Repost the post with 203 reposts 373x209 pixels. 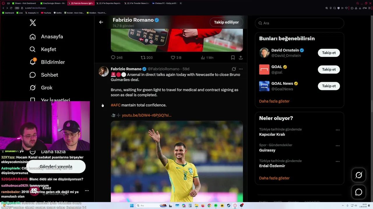point(147,57)
